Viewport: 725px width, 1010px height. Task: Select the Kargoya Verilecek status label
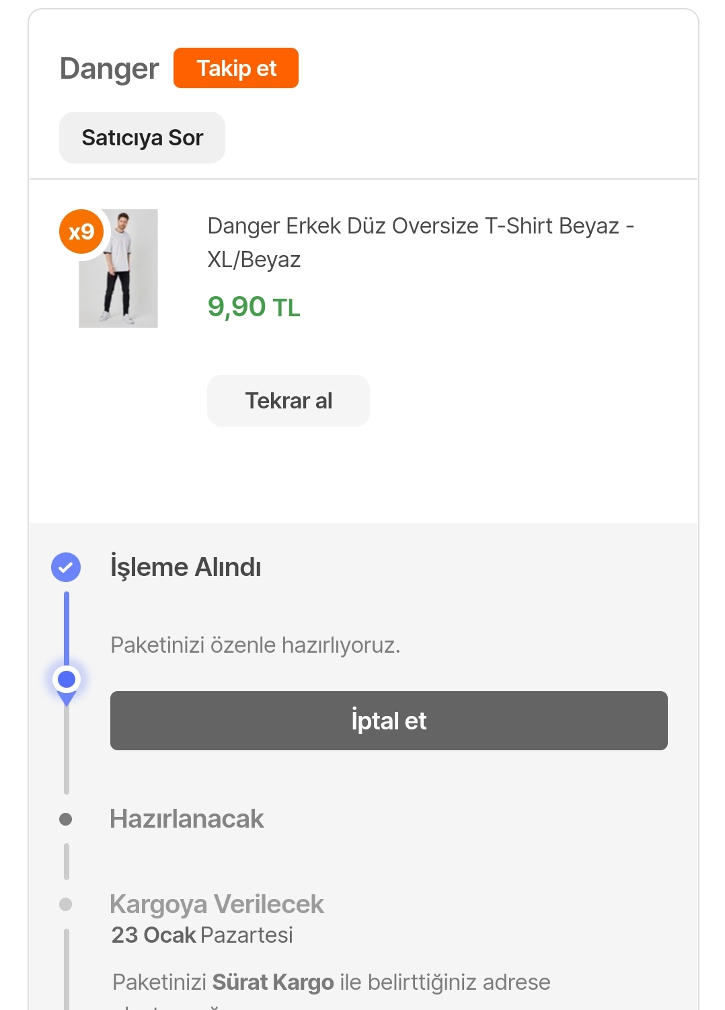[x=217, y=904]
